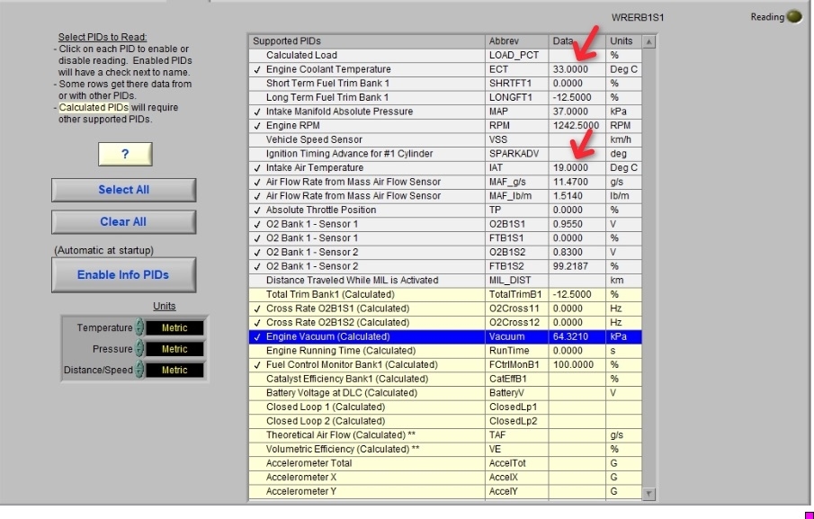Image resolution: width=814 pixels, height=519 pixels.
Task: Click the Pressure Metric value field
Action: coord(174,349)
